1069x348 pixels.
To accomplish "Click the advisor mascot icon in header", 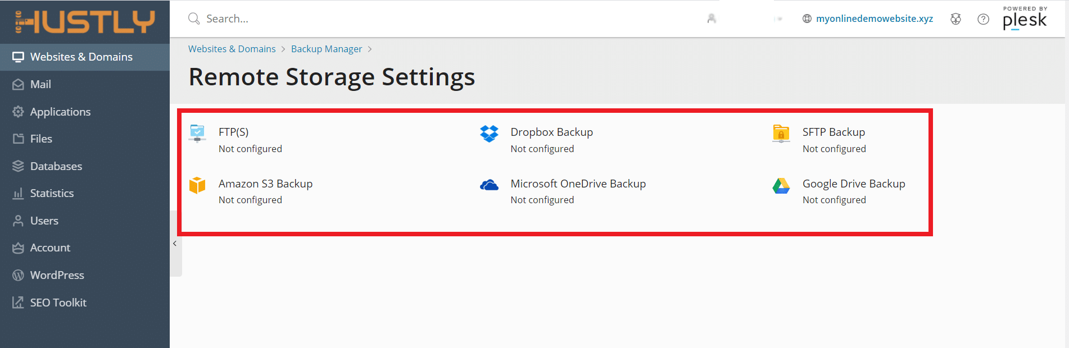I will coord(955,19).
